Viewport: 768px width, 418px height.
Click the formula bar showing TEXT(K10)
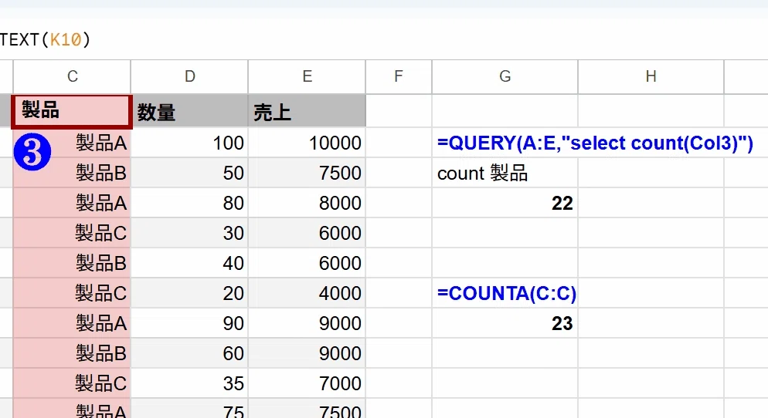384,39
